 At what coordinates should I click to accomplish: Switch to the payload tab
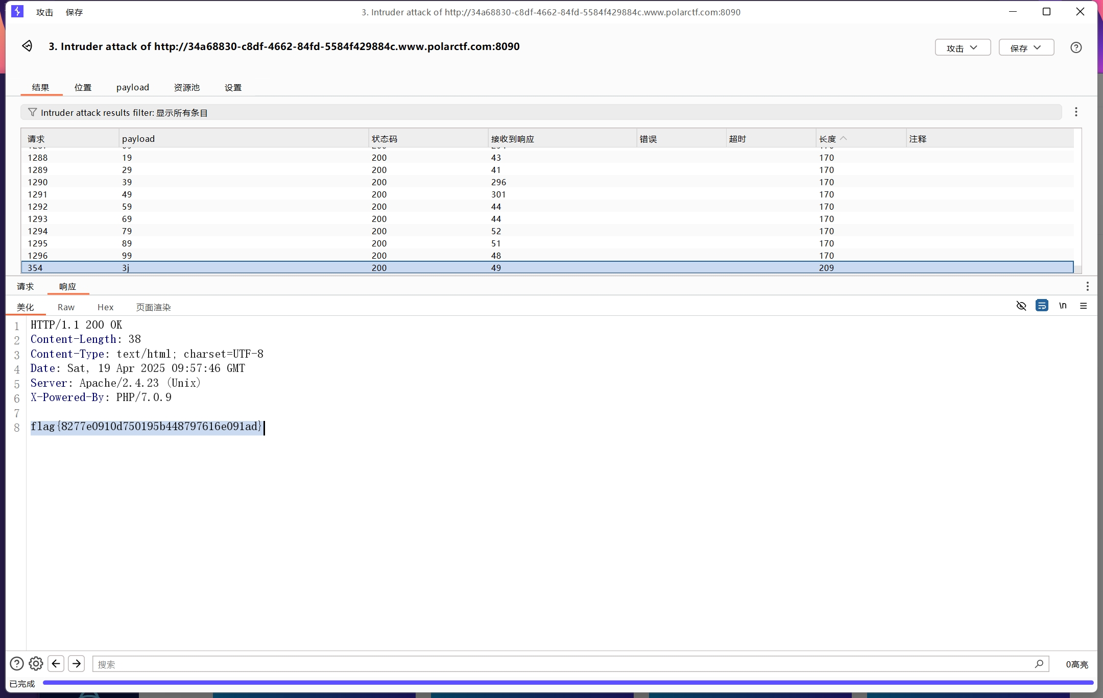pyautogui.click(x=133, y=87)
